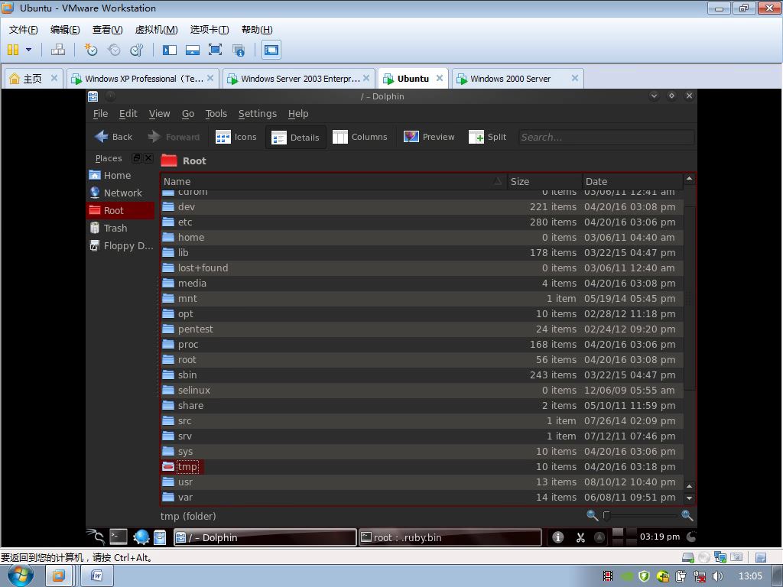Open the Dolphin Go menu
Image resolution: width=783 pixels, height=587 pixels.
coord(188,114)
